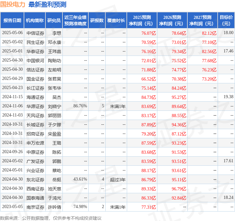The height and width of the screenshot is (221, 235).
Task: Click the 94.36亿 value
Action: pyautogui.click(x=179, y=125)
